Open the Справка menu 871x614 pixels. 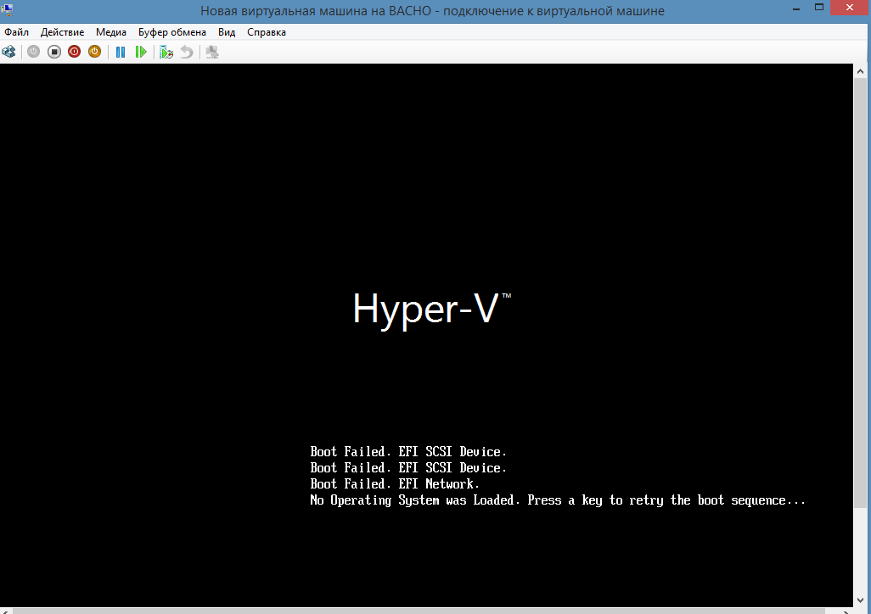(x=267, y=32)
